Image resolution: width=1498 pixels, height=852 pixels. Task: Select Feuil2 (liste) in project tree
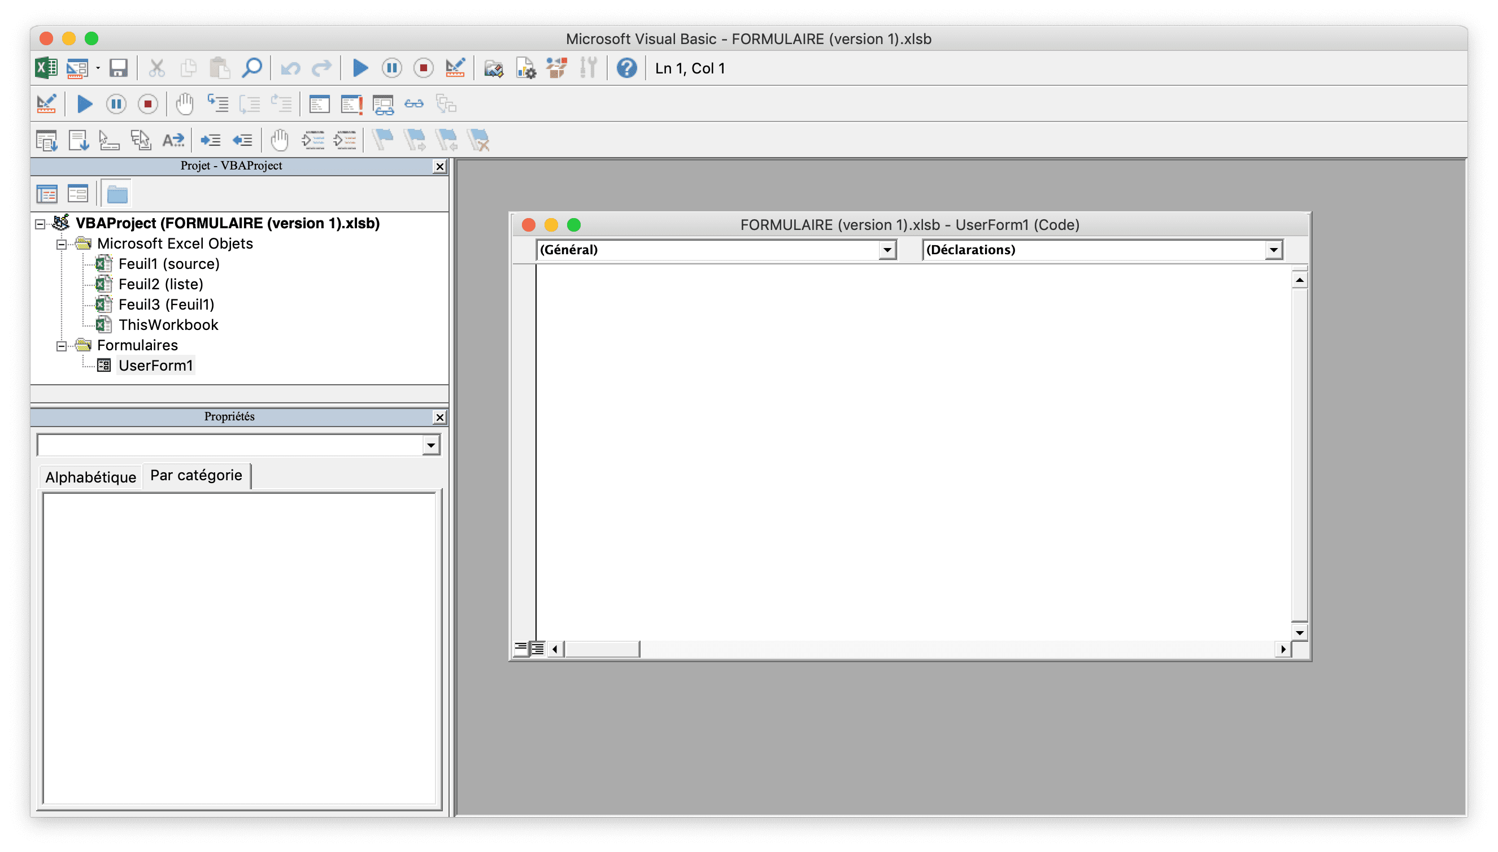(x=161, y=284)
